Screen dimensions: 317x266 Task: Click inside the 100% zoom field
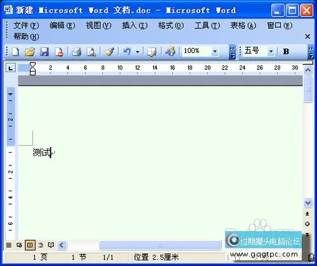(x=197, y=51)
